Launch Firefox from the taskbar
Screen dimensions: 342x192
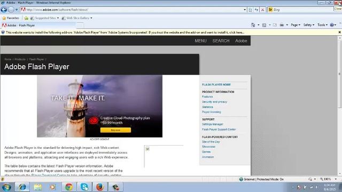point(100,187)
